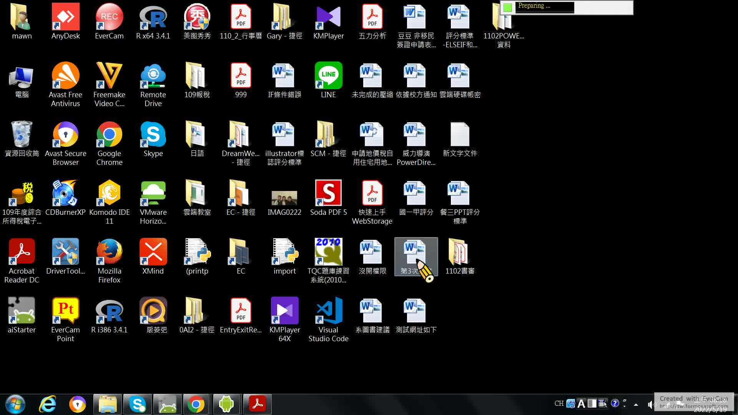Select Google Chrome desktop icon
The width and height of the screenshot is (738, 415).
(x=109, y=143)
